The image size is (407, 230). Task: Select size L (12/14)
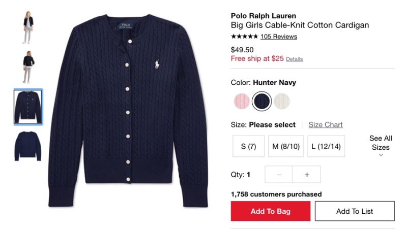[326, 146]
